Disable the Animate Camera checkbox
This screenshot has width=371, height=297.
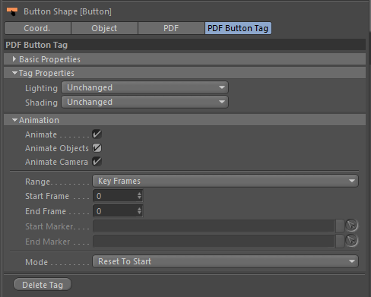coord(97,162)
